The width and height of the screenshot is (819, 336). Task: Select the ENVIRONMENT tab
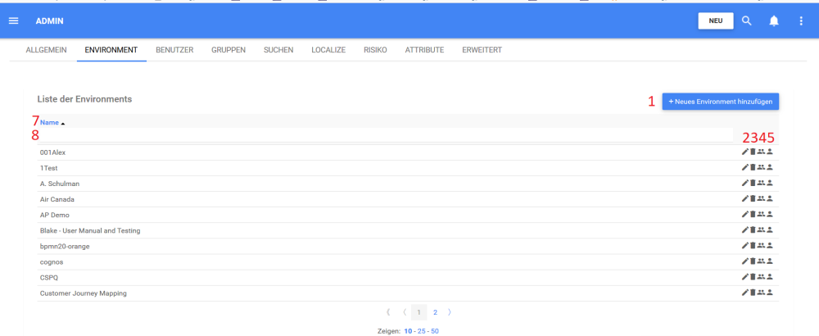pos(111,50)
